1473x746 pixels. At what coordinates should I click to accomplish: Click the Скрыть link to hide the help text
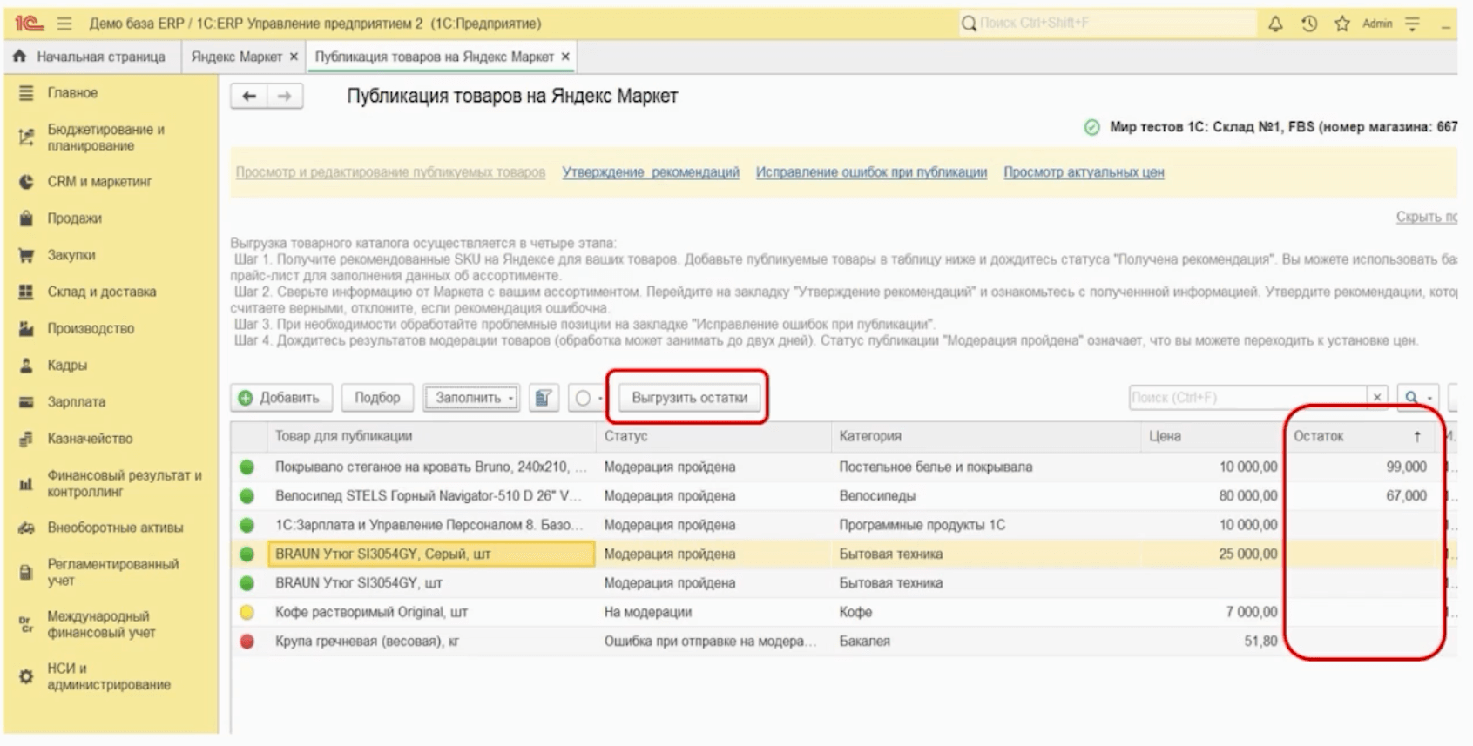coord(1426,217)
